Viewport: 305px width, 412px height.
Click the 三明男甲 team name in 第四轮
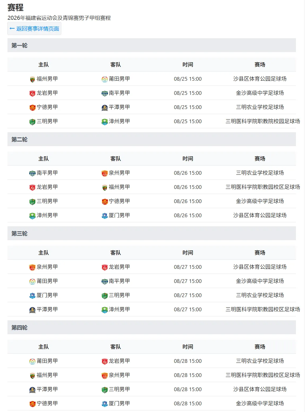[119, 389]
